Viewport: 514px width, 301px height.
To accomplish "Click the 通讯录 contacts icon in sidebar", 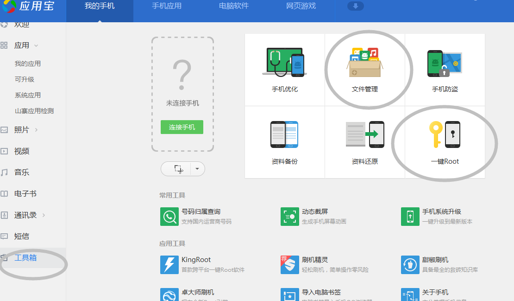I will [x=4, y=215].
